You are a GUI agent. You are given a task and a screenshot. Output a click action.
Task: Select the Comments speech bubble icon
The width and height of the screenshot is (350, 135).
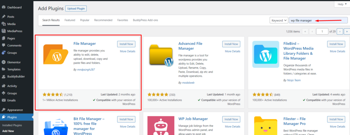(x=3, y=45)
